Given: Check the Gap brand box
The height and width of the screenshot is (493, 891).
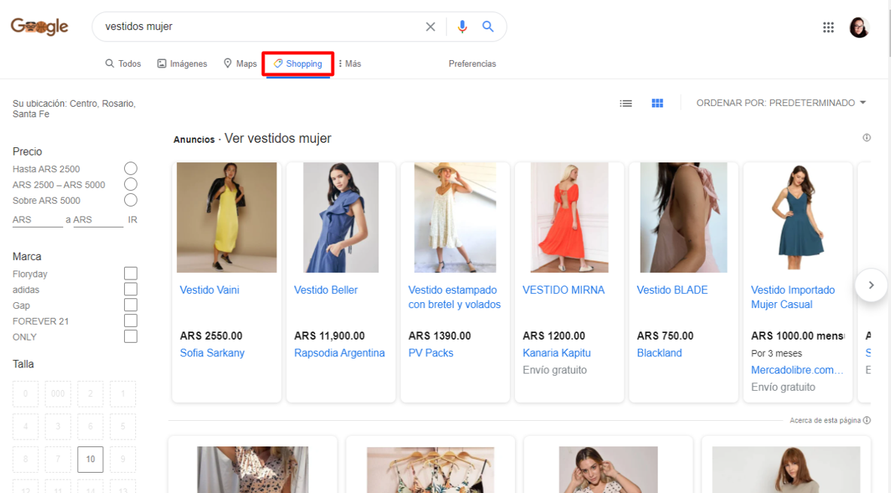Looking at the screenshot, I should coord(131,306).
